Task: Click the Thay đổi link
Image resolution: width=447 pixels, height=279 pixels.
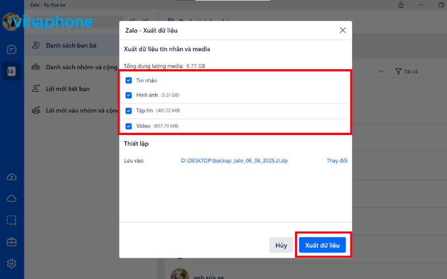Action: pyautogui.click(x=337, y=161)
